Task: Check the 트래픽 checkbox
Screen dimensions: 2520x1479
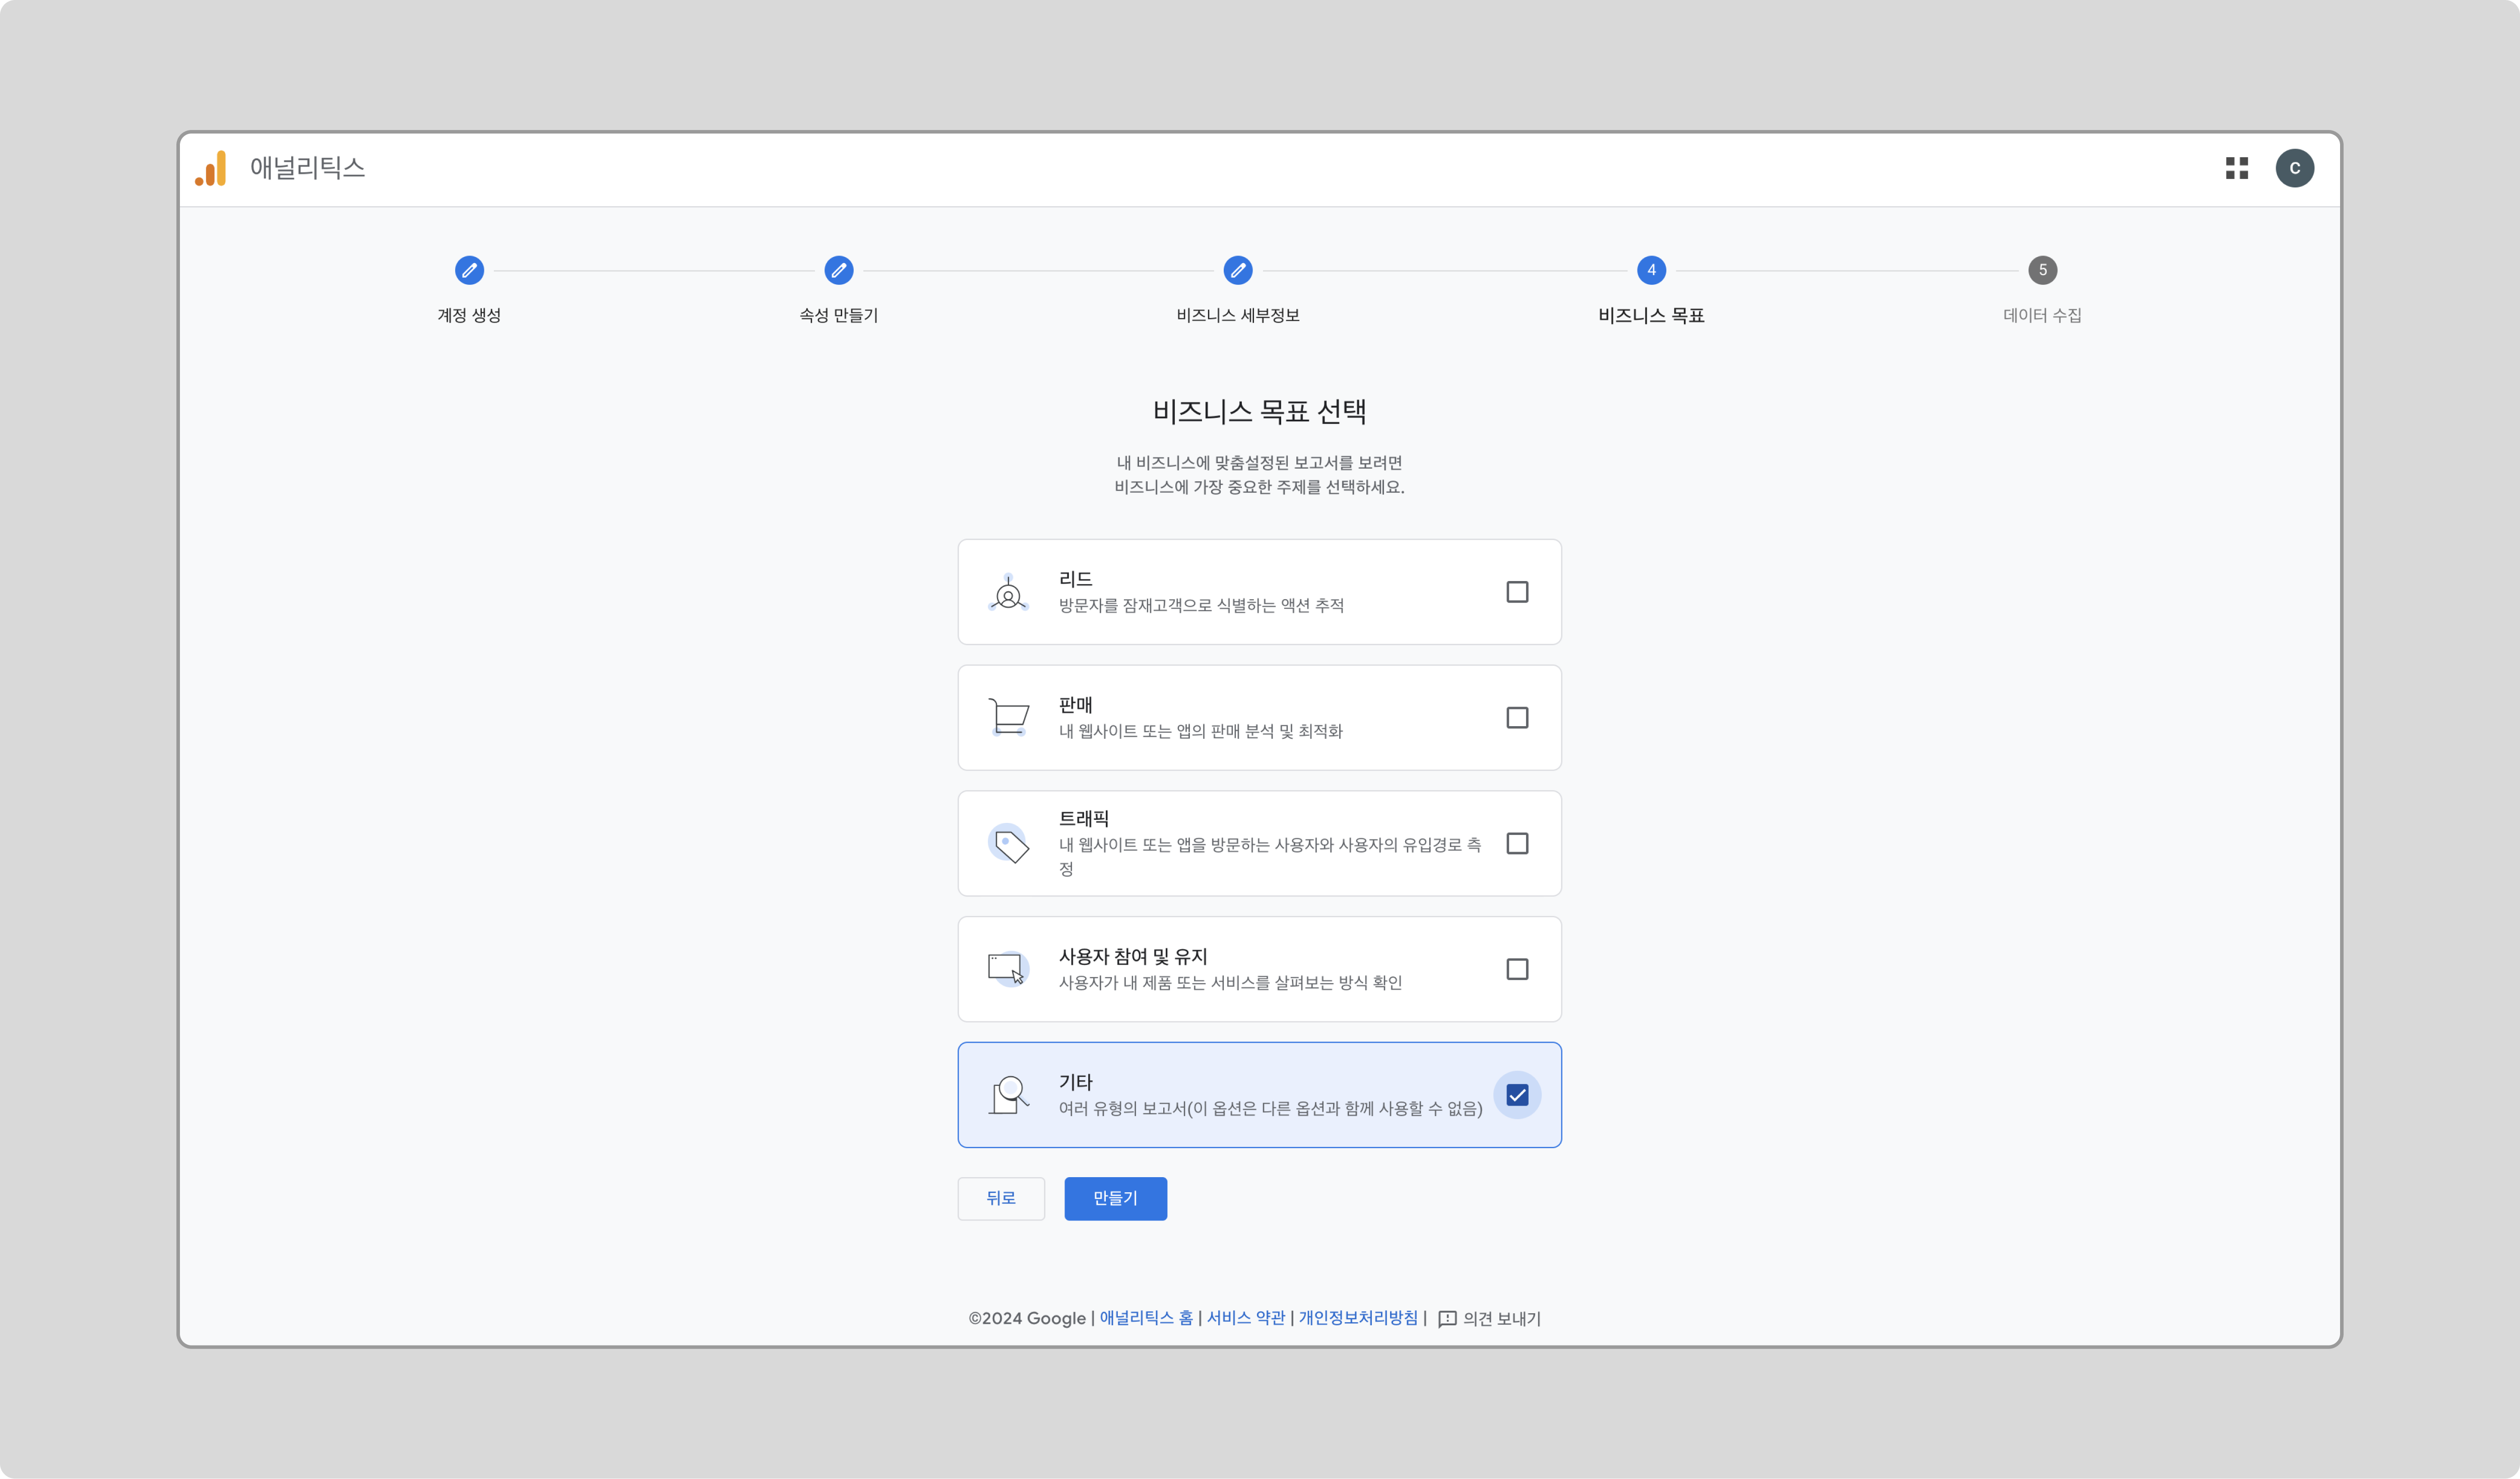Action: [1517, 844]
